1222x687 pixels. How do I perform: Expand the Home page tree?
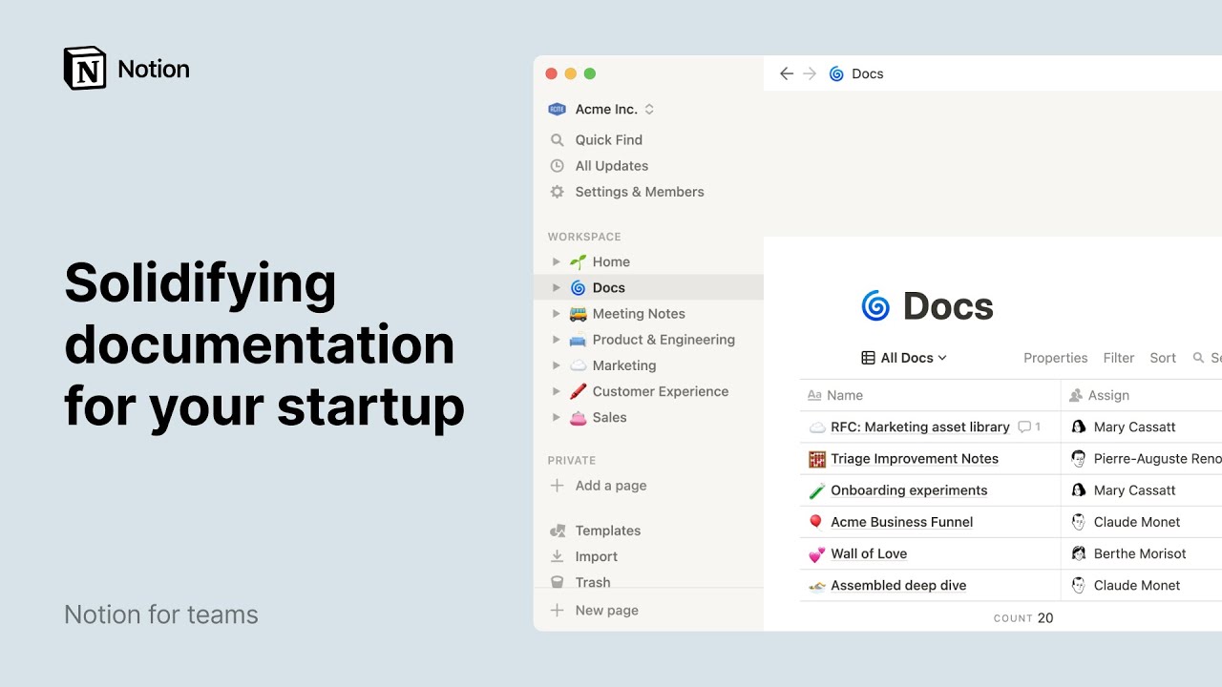557,261
